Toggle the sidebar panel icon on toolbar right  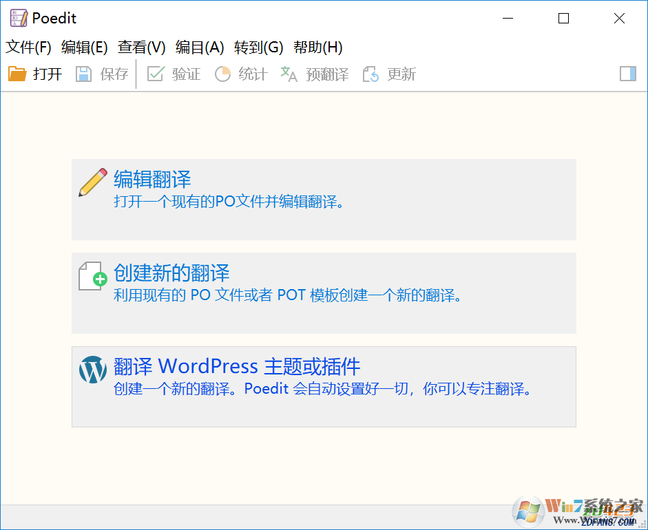click(628, 74)
